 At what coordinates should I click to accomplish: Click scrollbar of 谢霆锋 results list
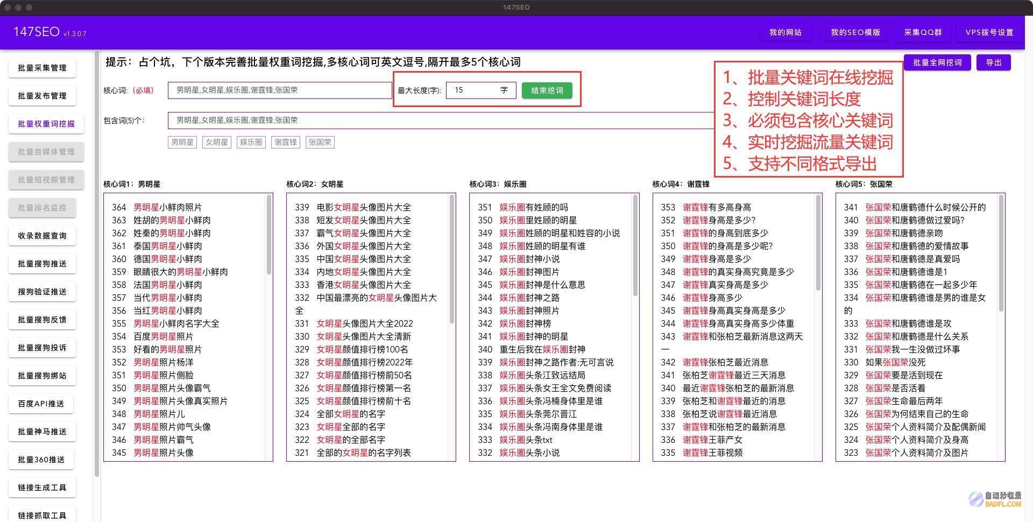(818, 243)
